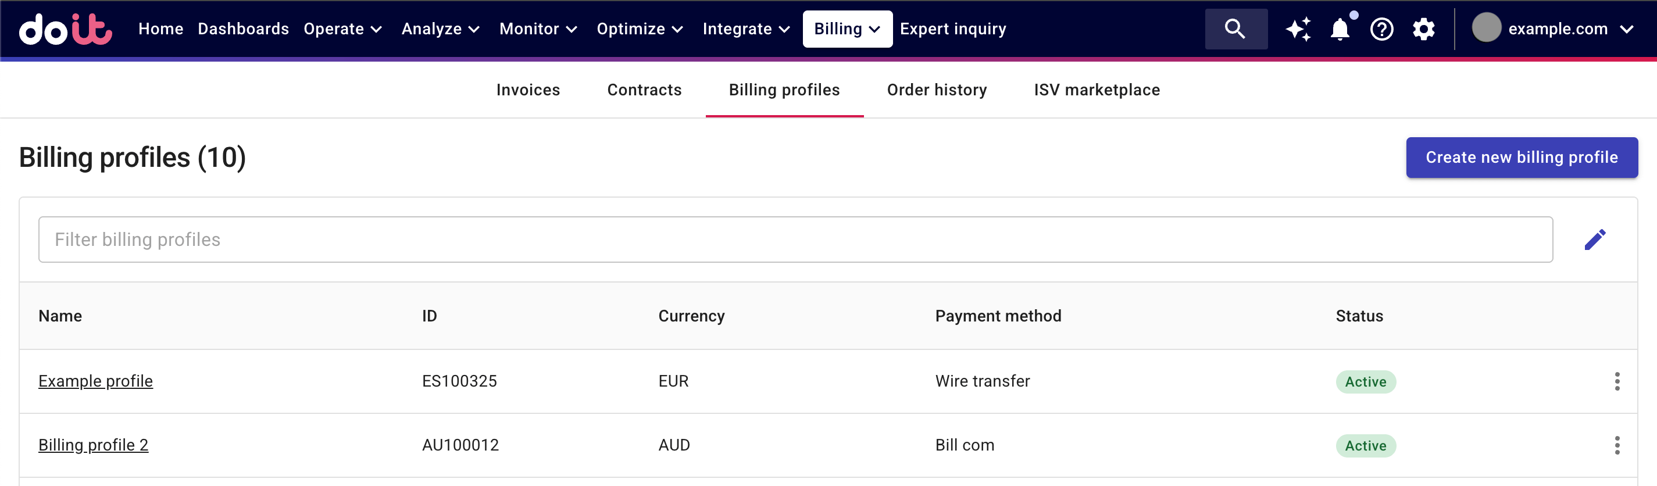This screenshot has height=486, width=1657.
Task: Expand the Monitor dropdown
Action: [539, 29]
